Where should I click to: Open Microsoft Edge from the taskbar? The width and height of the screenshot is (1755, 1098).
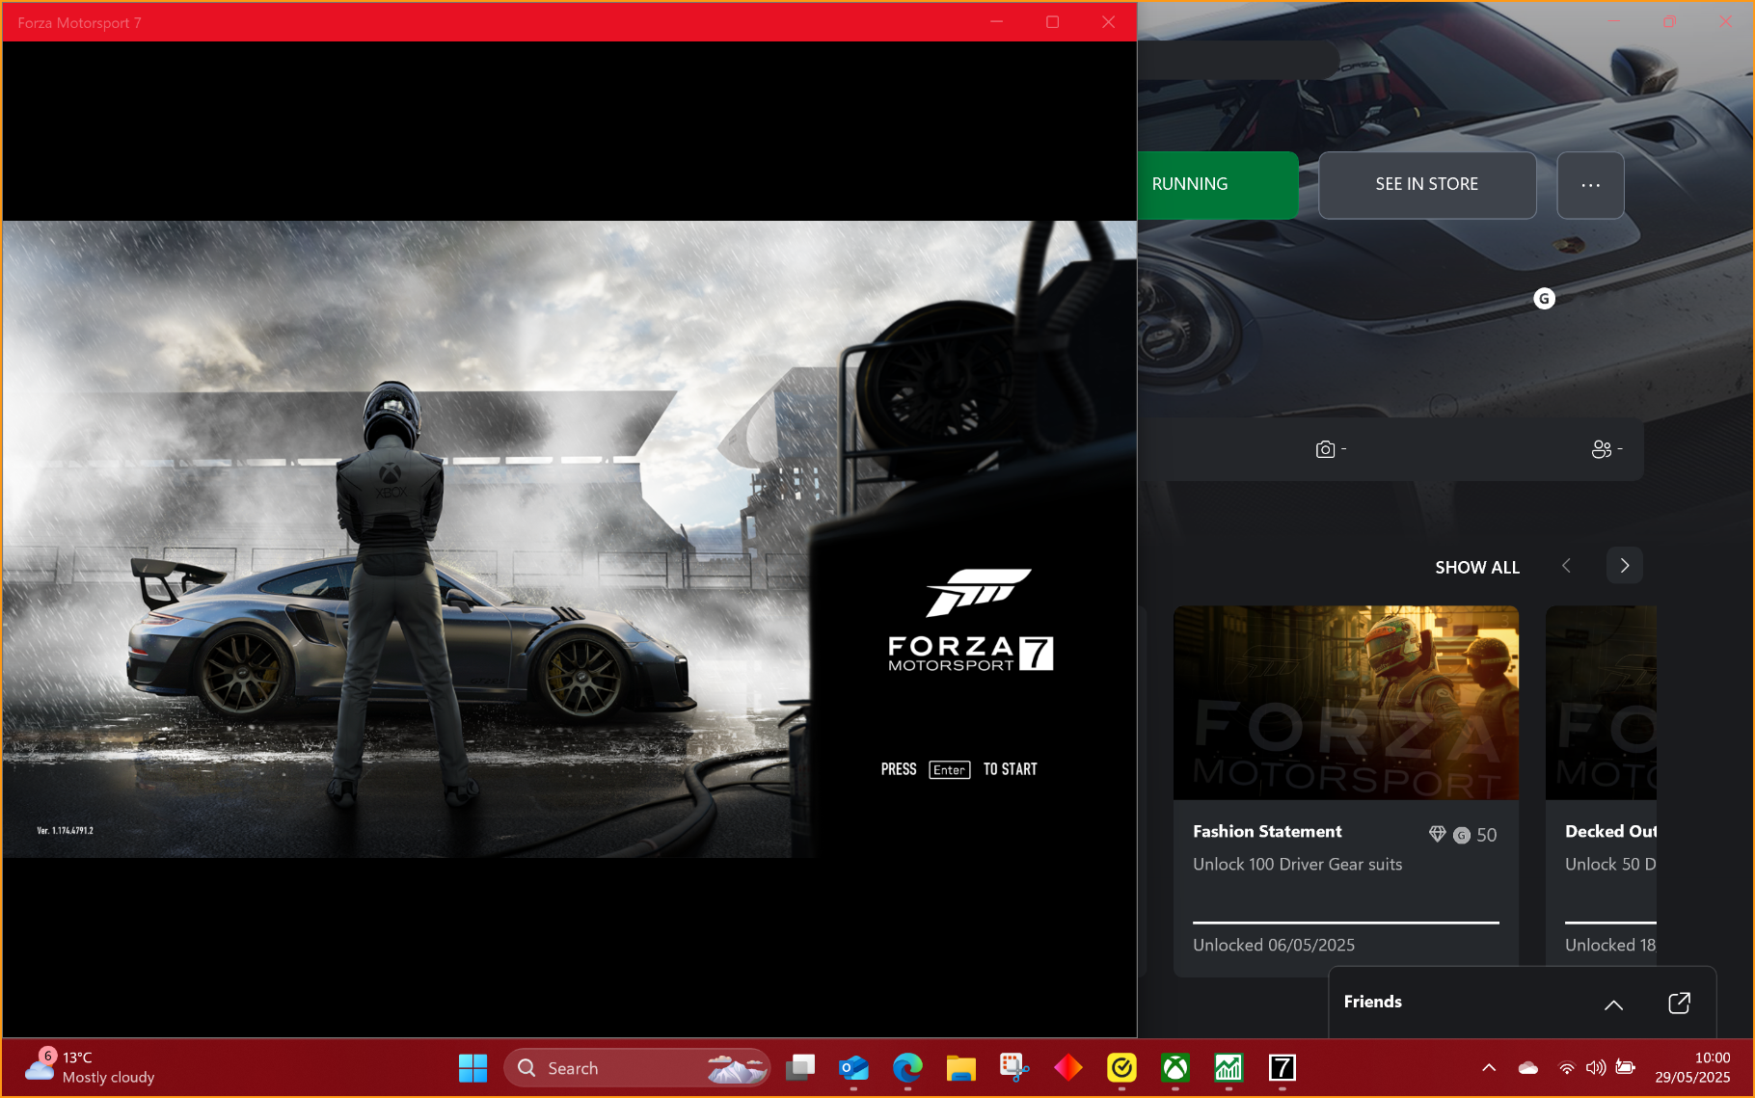coord(907,1068)
